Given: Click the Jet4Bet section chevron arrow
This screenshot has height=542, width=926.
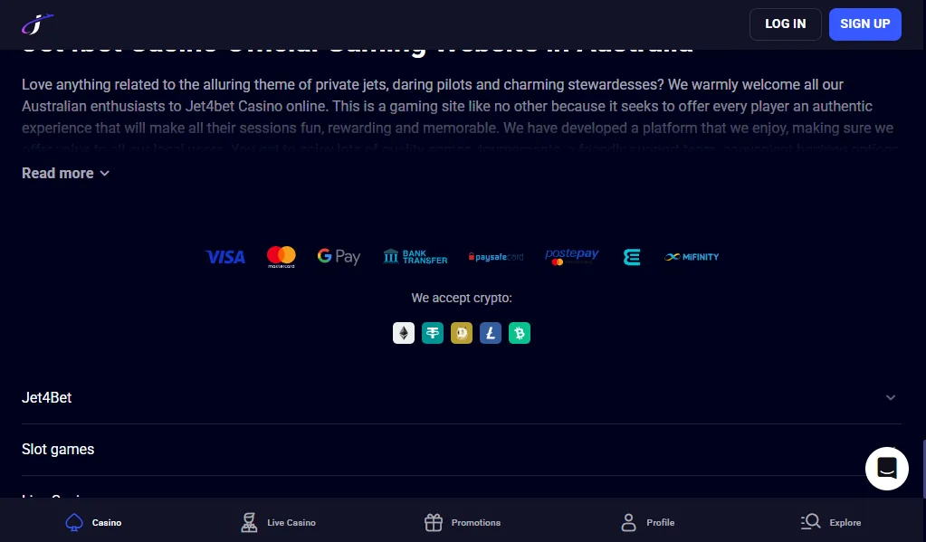Looking at the screenshot, I should tap(891, 398).
